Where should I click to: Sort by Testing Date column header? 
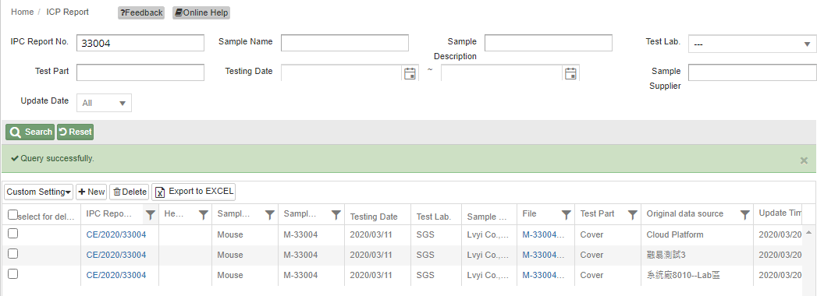point(374,217)
